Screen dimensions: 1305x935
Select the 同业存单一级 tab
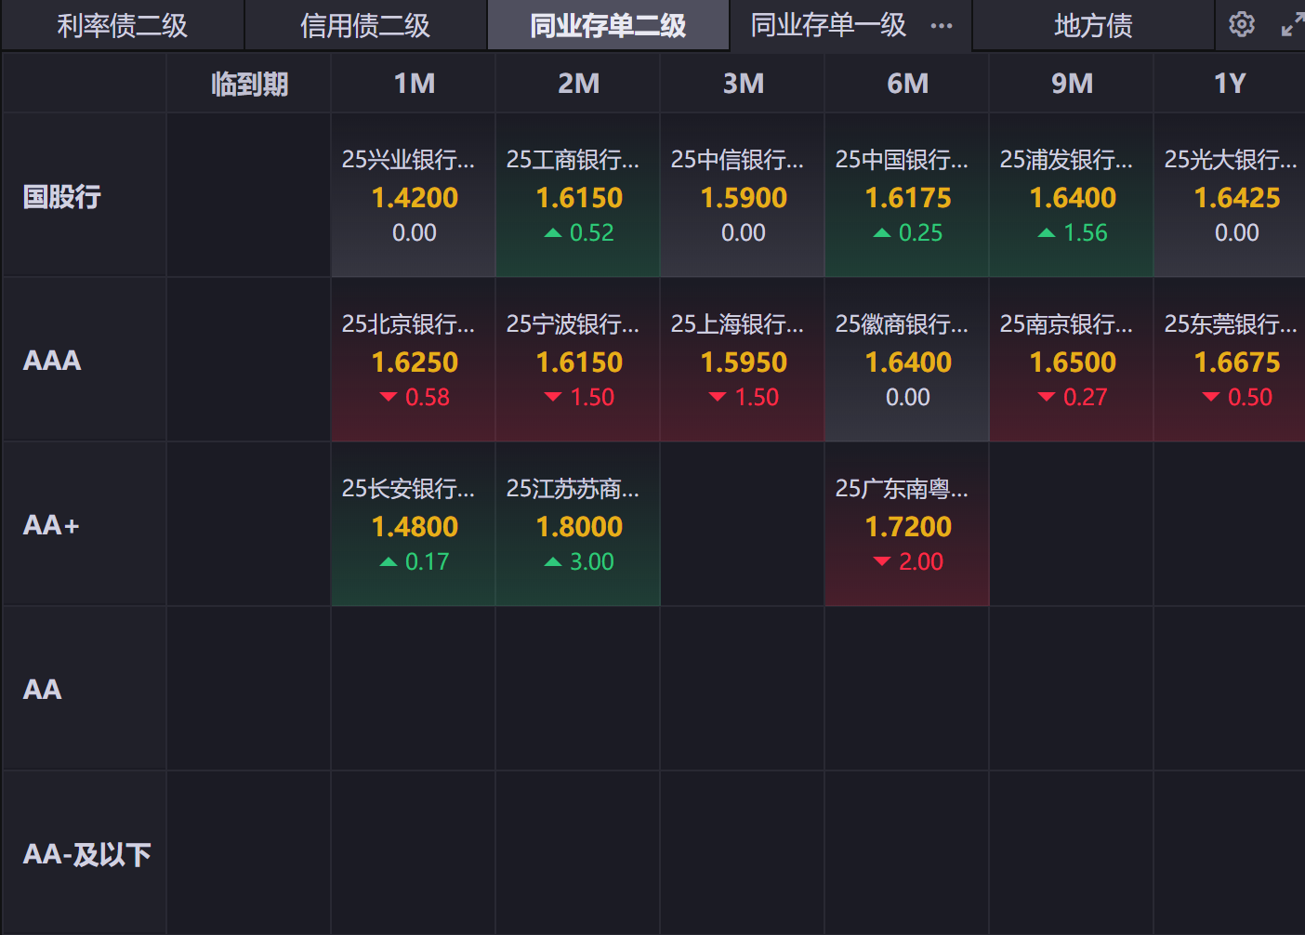tap(828, 26)
